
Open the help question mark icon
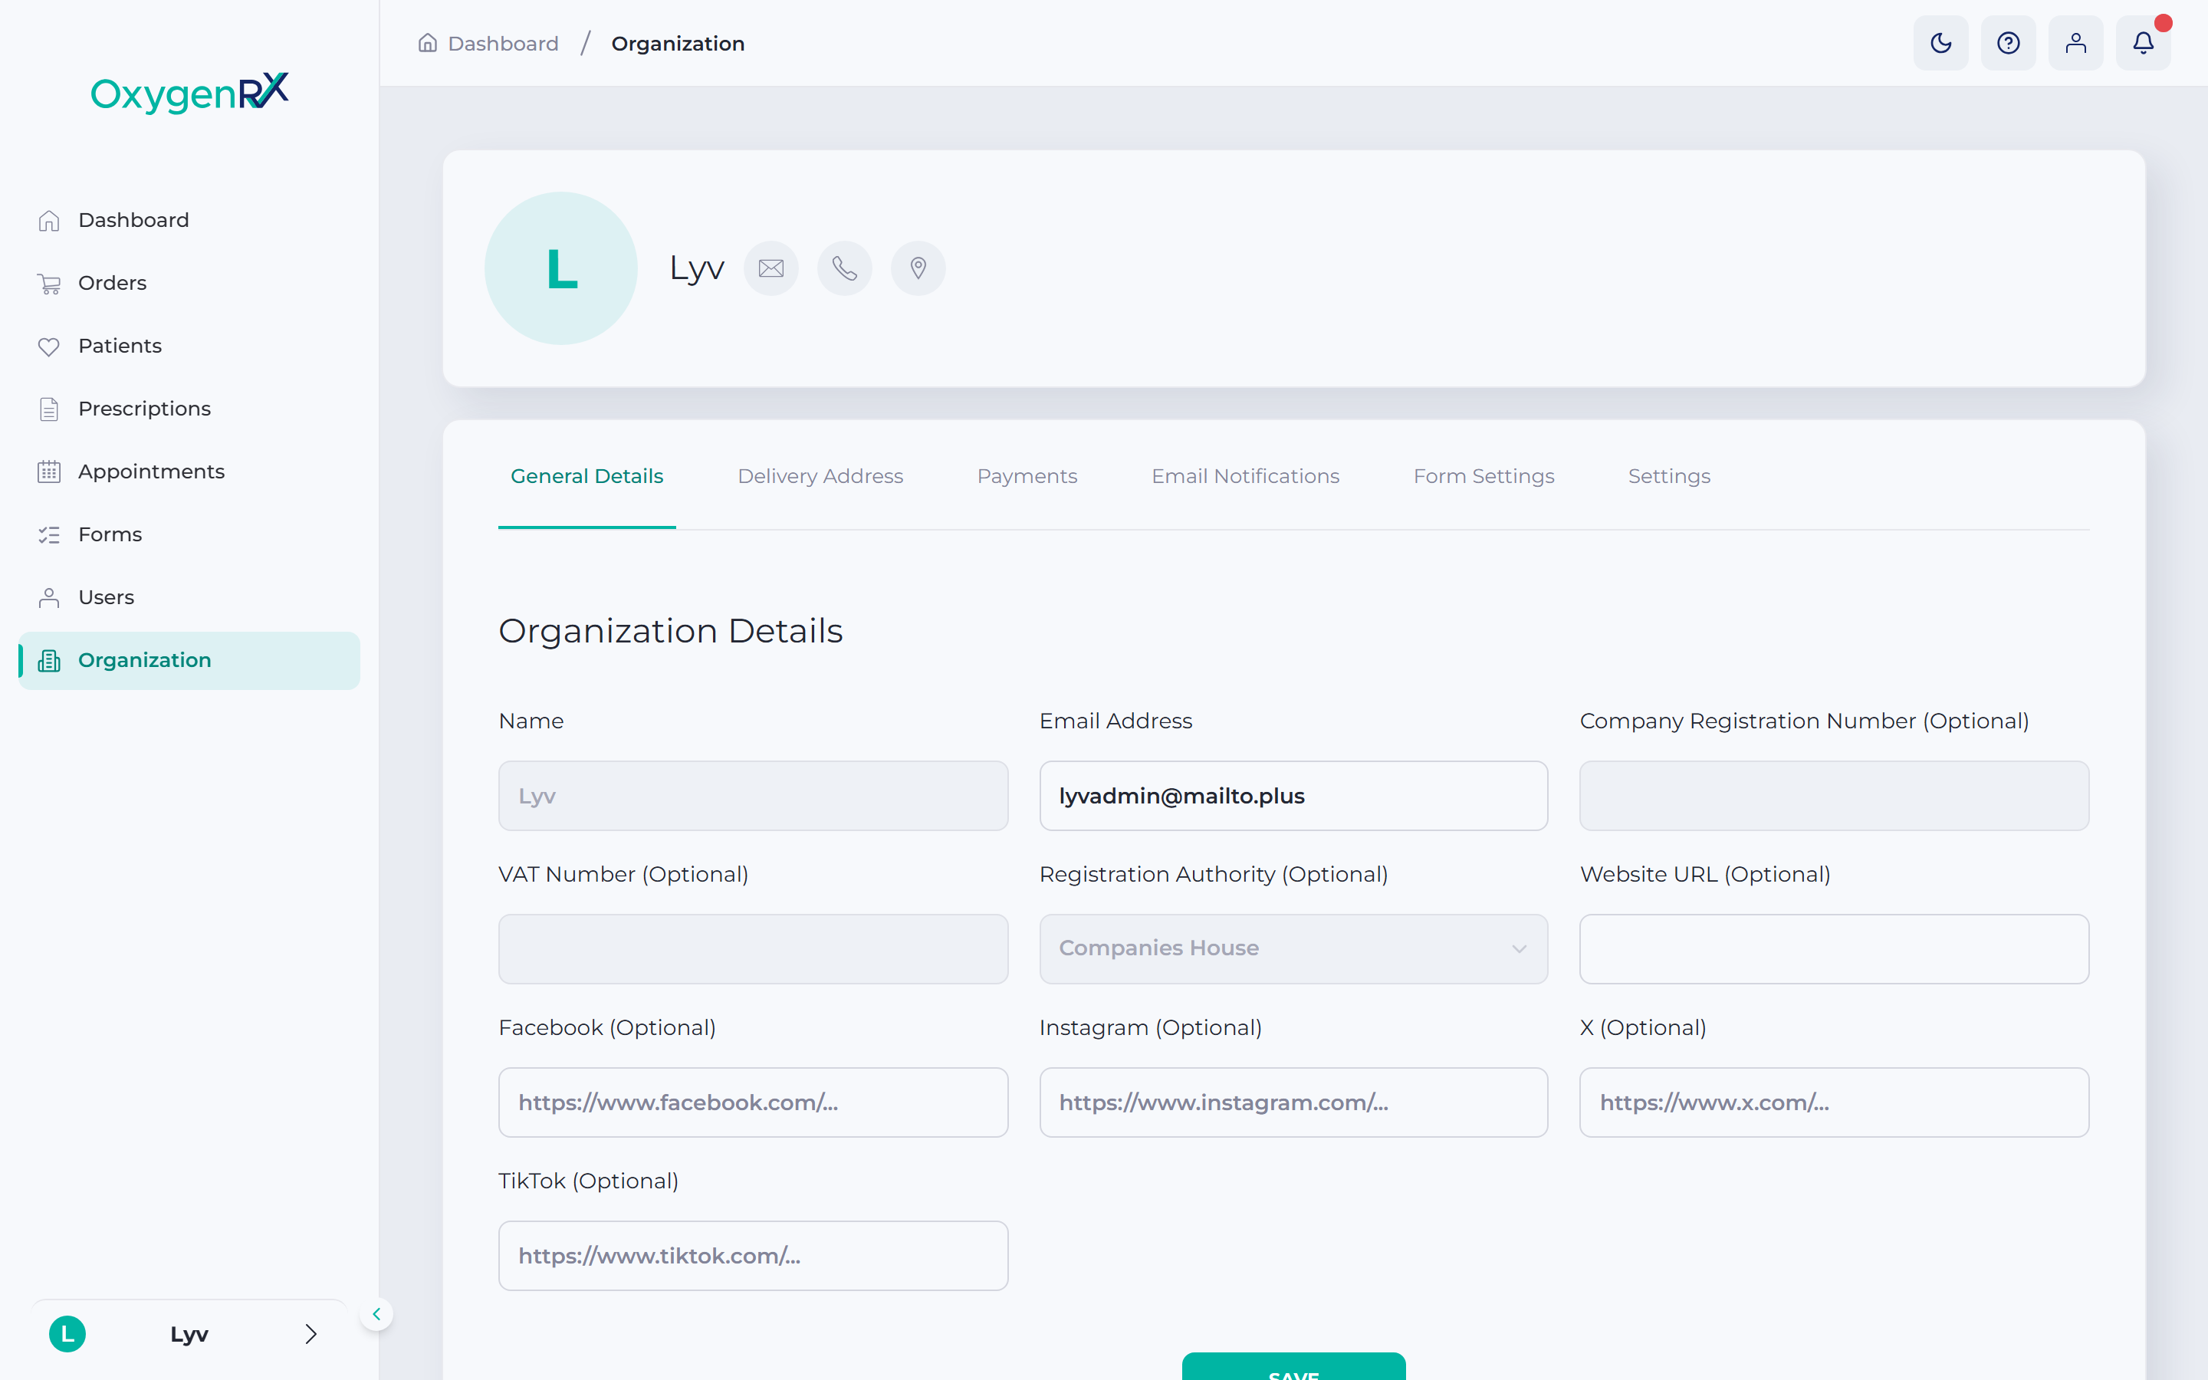coord(2008,43)
